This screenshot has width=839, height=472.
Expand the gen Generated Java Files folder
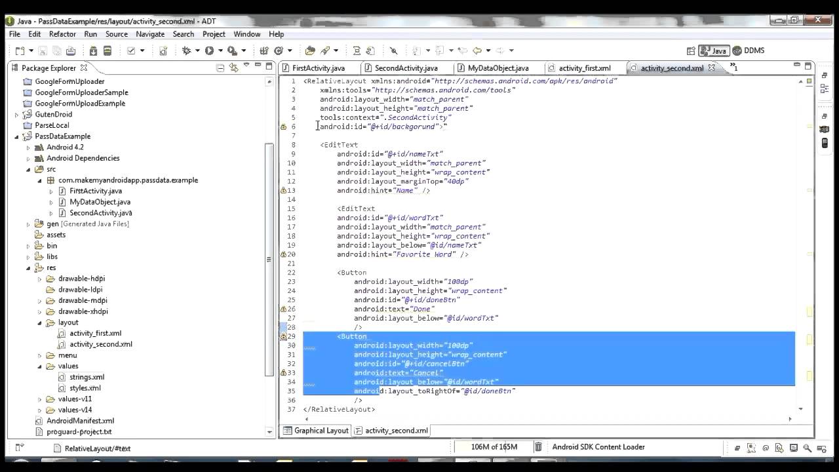[x=28, y=224]
